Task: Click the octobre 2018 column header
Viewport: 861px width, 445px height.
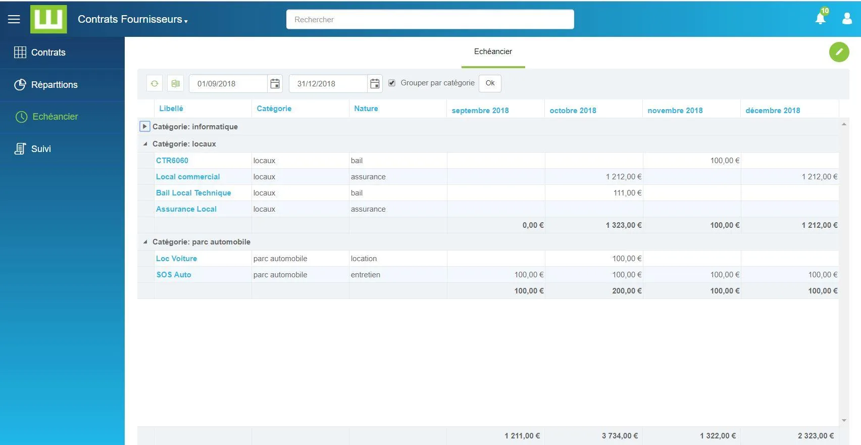Action: point(573,111)
